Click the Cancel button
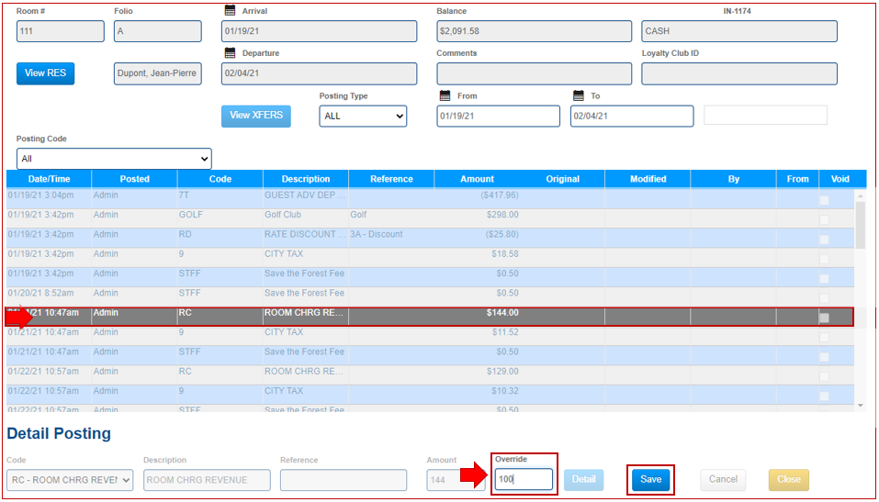 (x=723, y=479)
